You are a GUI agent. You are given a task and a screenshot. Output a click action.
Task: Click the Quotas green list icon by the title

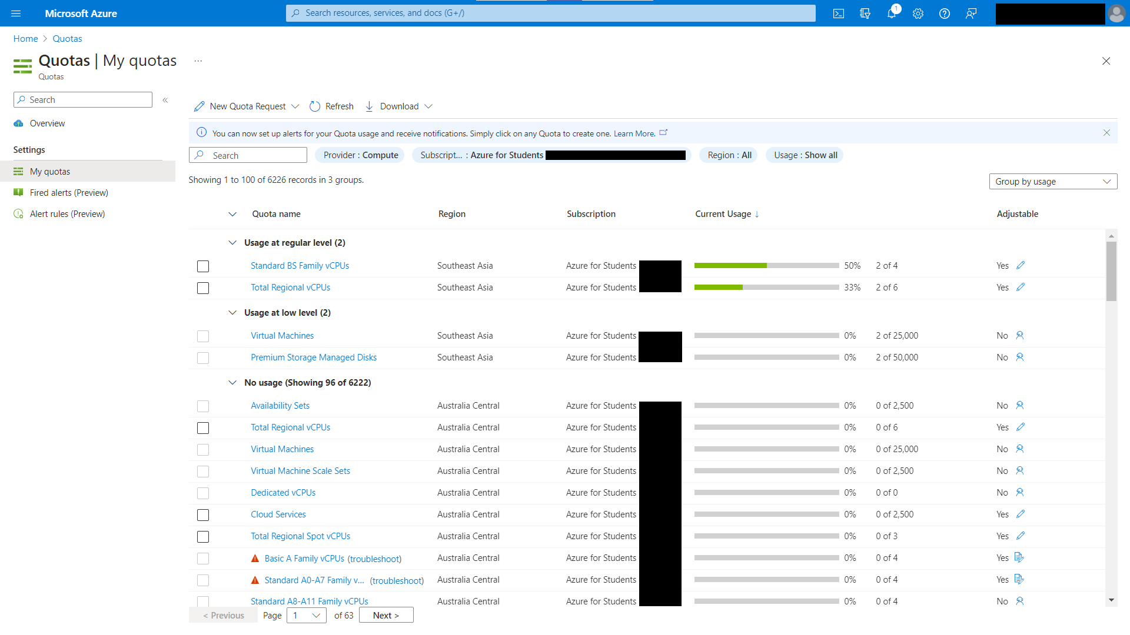pyautogui.click(x=22, y=66)
